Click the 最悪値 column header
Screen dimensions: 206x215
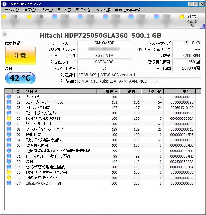point(130,91)
